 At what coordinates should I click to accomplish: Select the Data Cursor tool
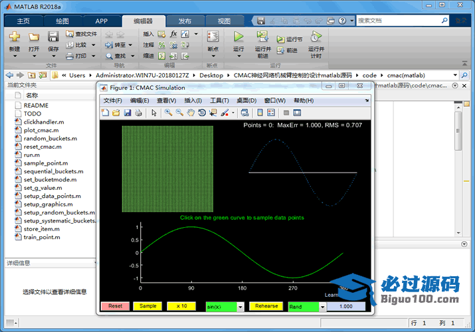point(213,113)
